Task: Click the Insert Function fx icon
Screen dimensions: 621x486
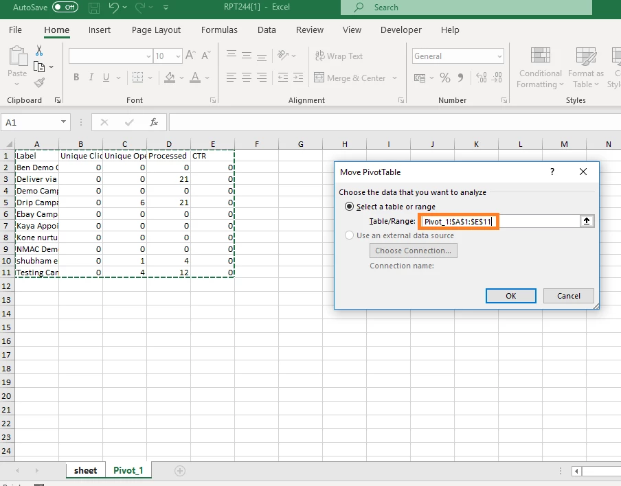Action: click(154, 122)
